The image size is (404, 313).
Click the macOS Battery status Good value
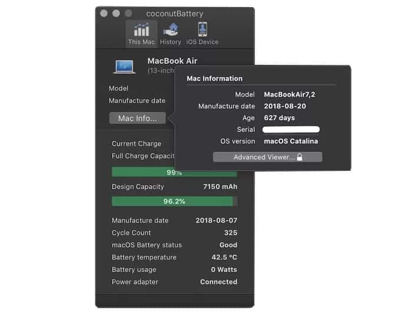[229, 245]
